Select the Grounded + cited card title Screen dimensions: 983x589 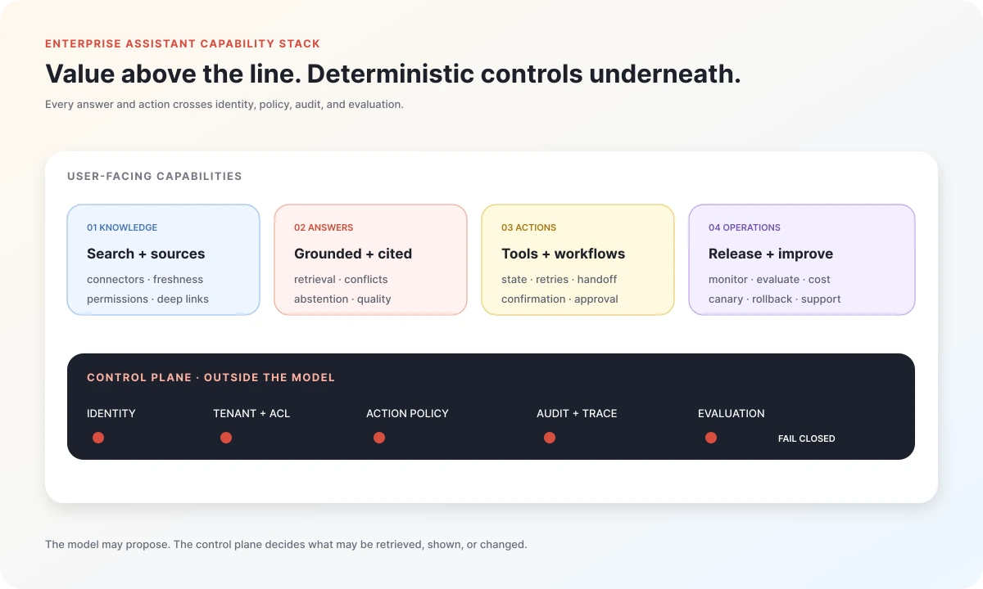353,254
